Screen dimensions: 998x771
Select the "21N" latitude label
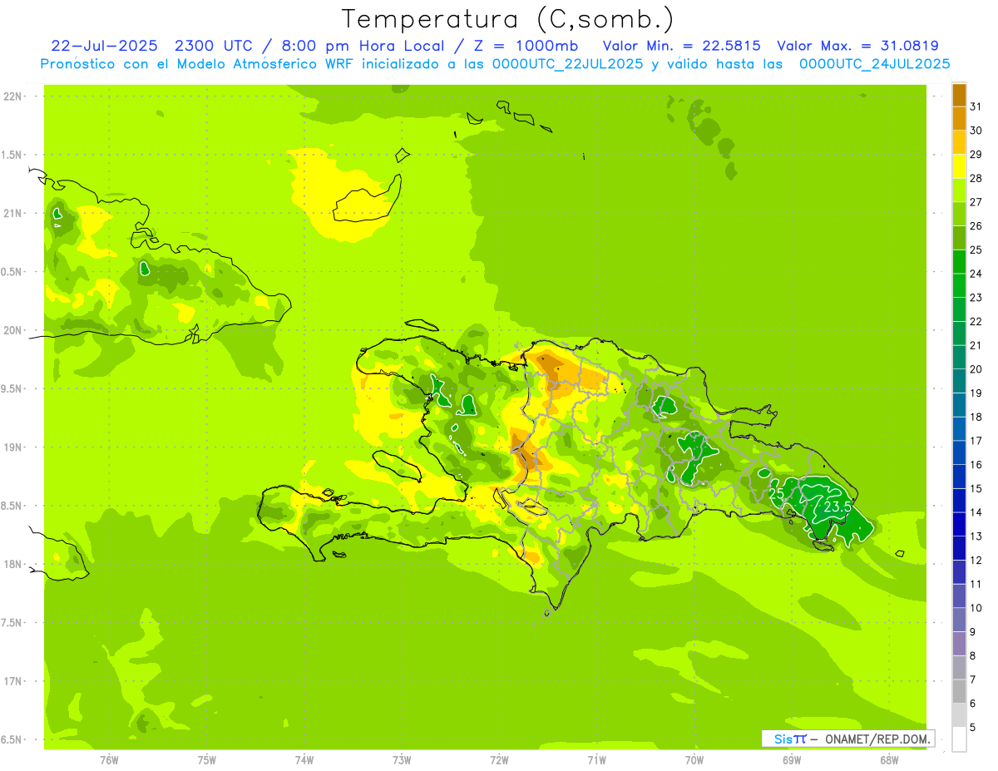(12, 214)
